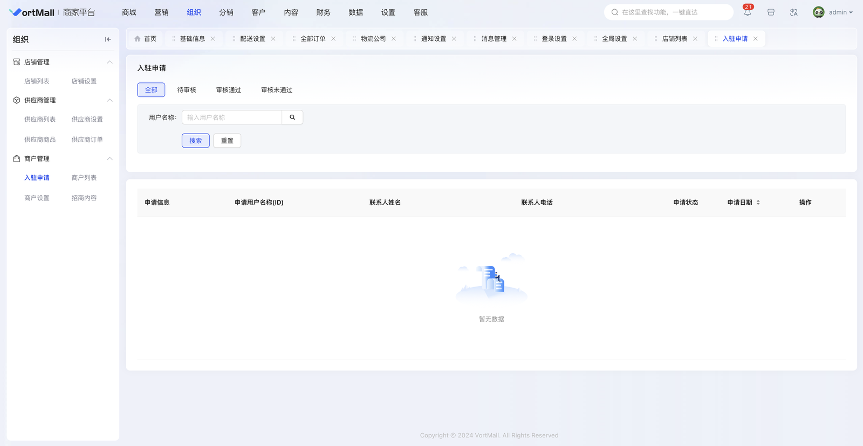Image resolution: width=863 pixels, height=446 pixels.
Task: Collapse the 店铺管理 sidebar group
Action: point(109,62)
